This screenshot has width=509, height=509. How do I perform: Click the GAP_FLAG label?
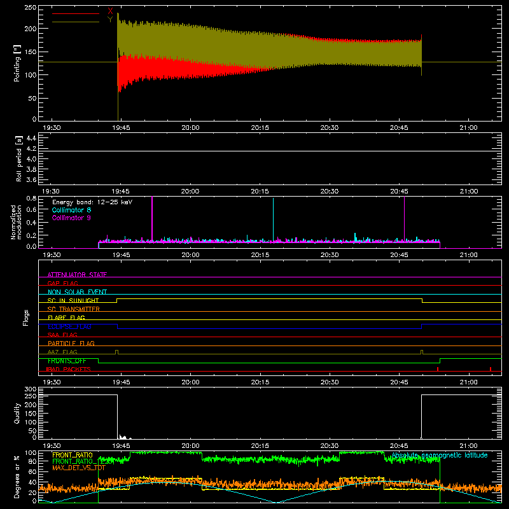tap(62, 283)
